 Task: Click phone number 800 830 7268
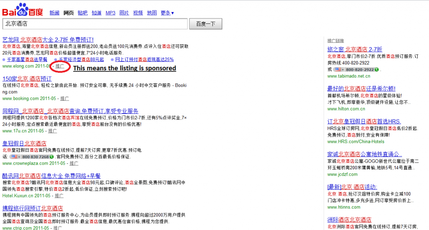coord(35,157)
